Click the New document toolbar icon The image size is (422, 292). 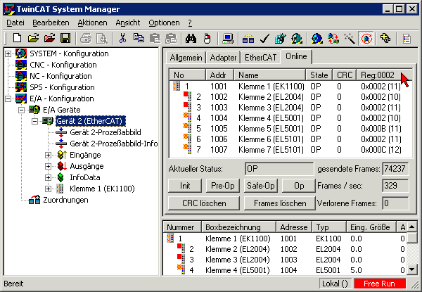[x=18, y=38]
